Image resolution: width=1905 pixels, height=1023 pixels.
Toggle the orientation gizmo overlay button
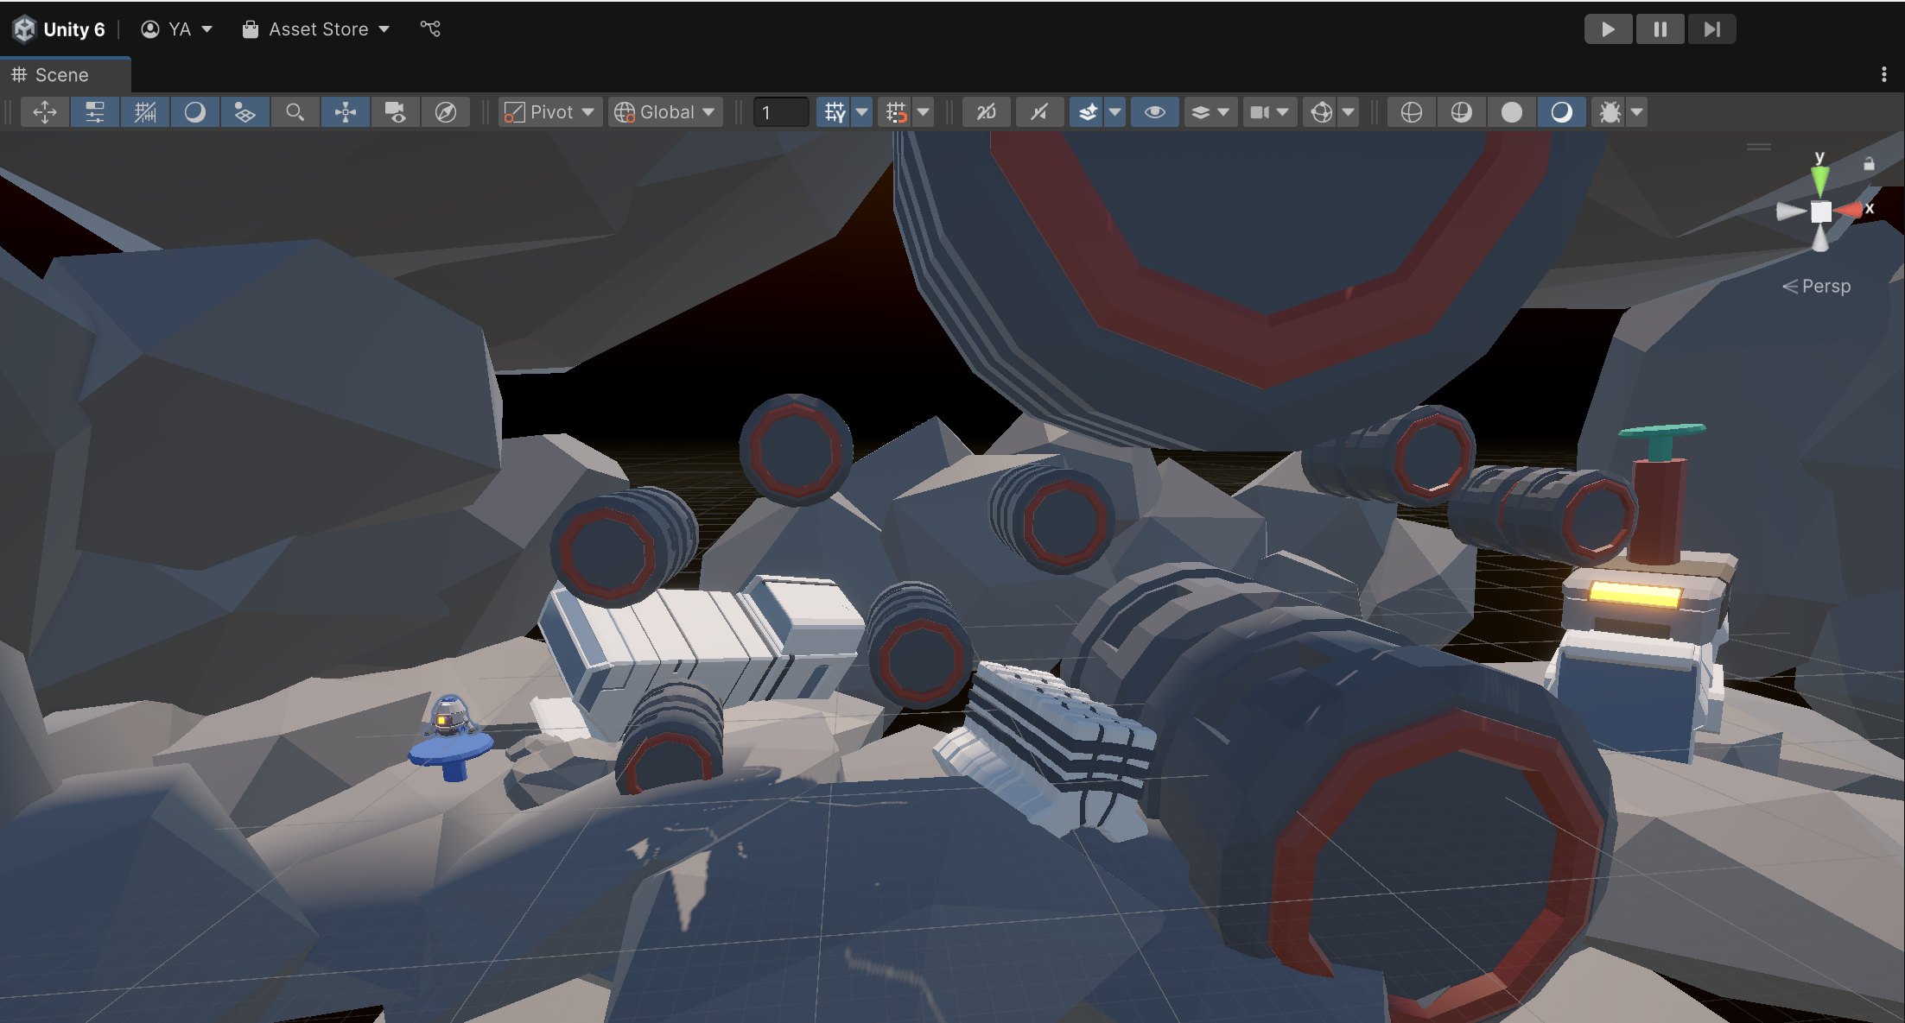tap(346, 112)
